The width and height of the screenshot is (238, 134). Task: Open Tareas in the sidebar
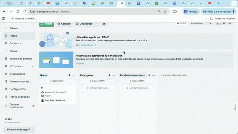[13, 51]
